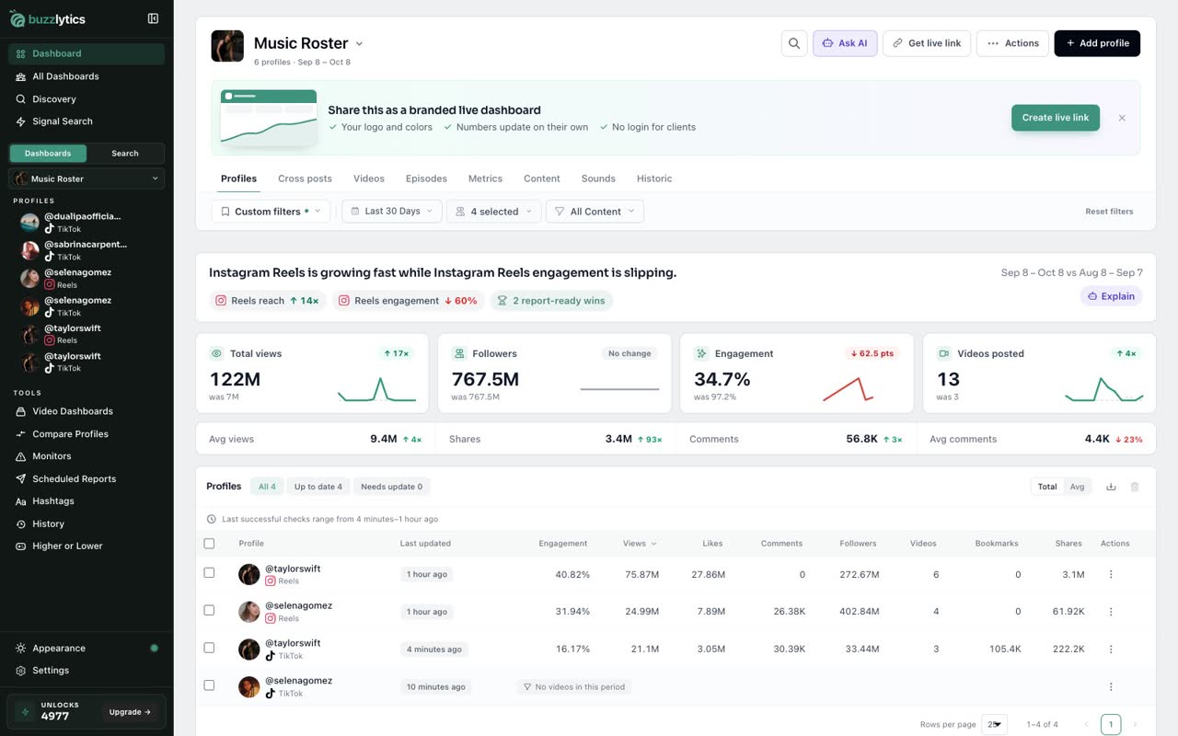Tick the @taylorswift TikTok row checkbox
The width and height of the screenshot is (1178, 736).
(209, 648)
